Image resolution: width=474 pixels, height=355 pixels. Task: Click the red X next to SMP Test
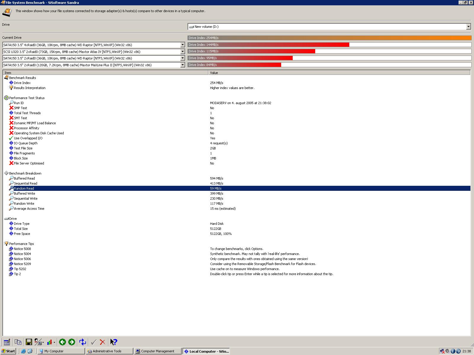coord(11,108)
